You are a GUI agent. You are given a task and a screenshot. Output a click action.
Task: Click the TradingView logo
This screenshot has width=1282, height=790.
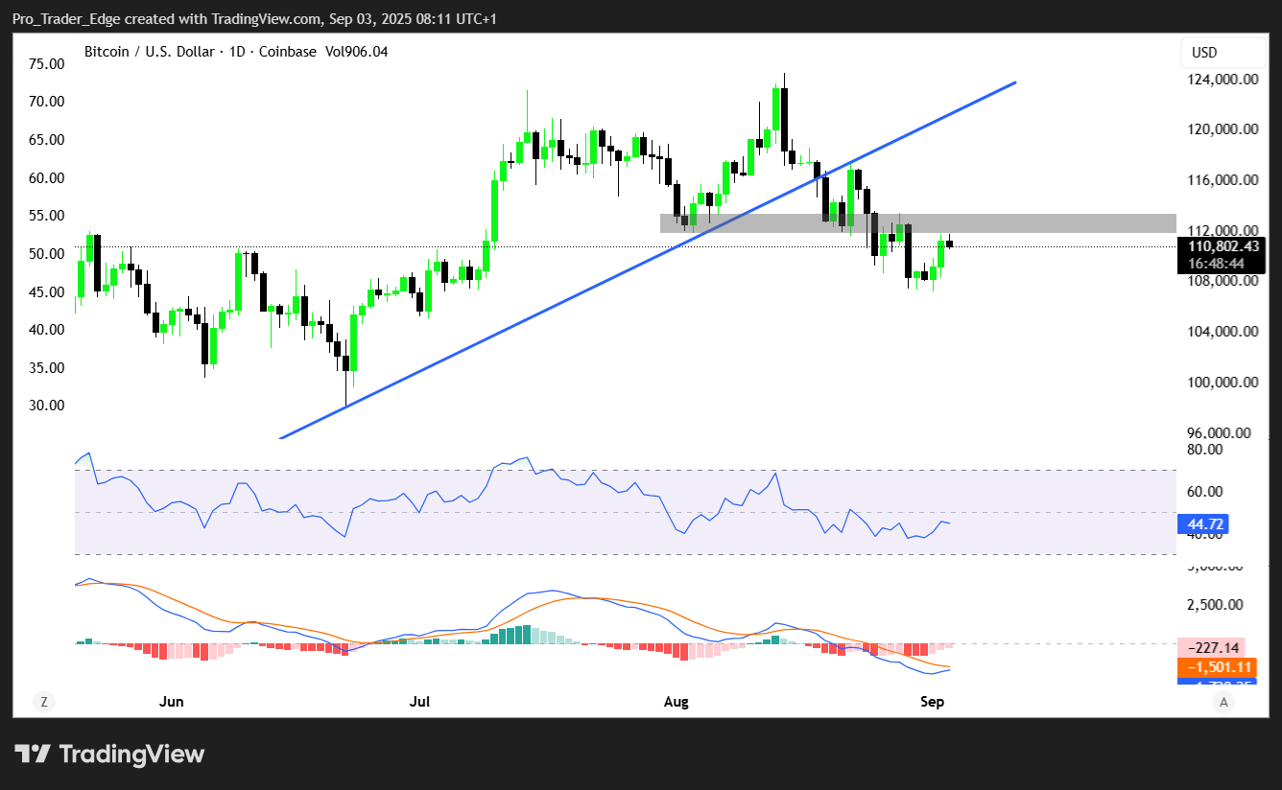[109, 754]
